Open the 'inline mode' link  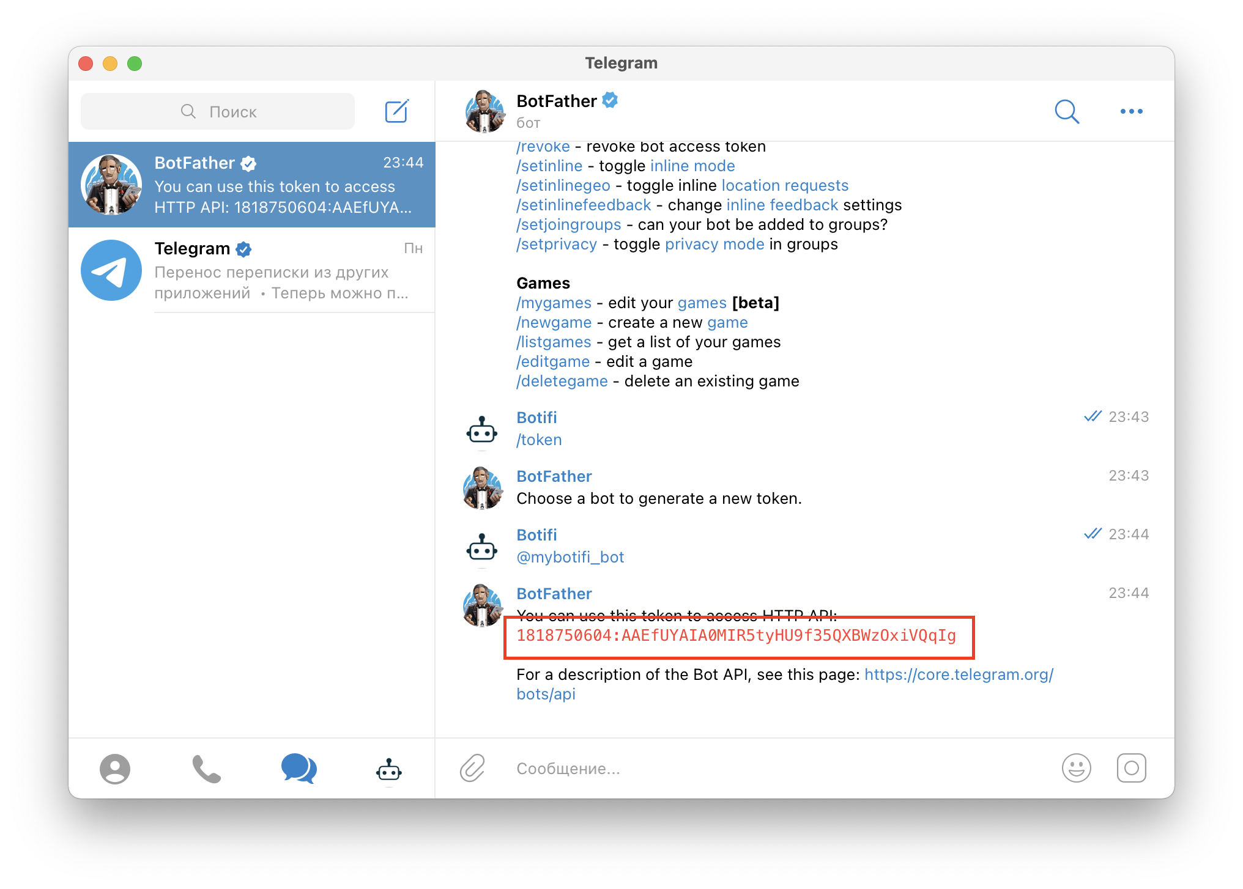692,166
